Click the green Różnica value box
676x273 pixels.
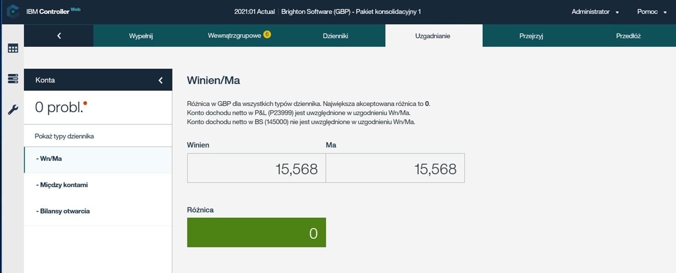tap(256, 233)
